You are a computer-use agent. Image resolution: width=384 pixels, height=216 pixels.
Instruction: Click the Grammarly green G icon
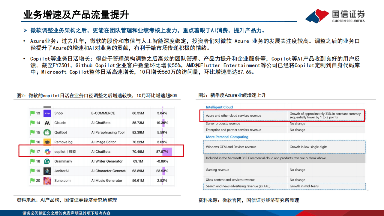point(47,161)
